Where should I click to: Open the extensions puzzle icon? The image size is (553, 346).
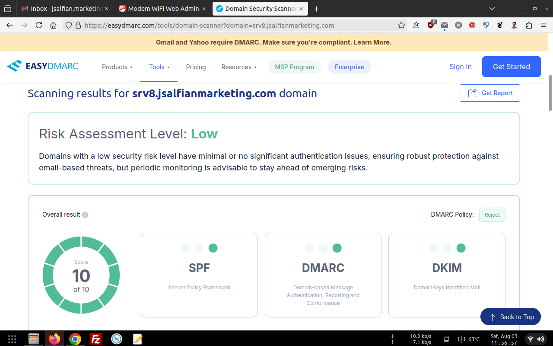[x=529, y=25]
